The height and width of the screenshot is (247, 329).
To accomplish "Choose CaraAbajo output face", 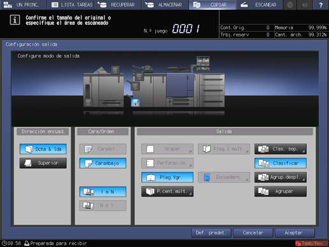I will point(103,163).
